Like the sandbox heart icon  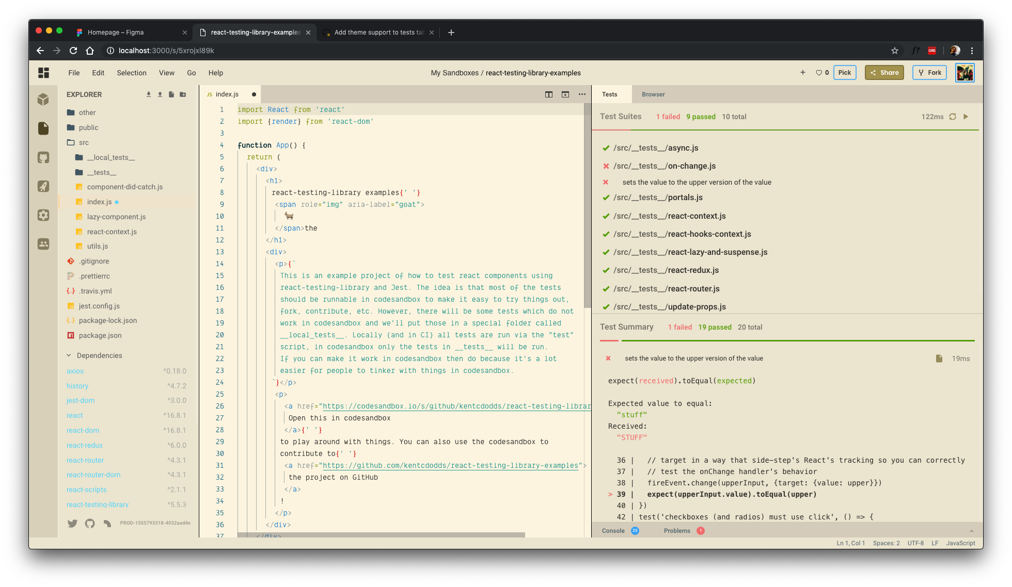(819, 73)
